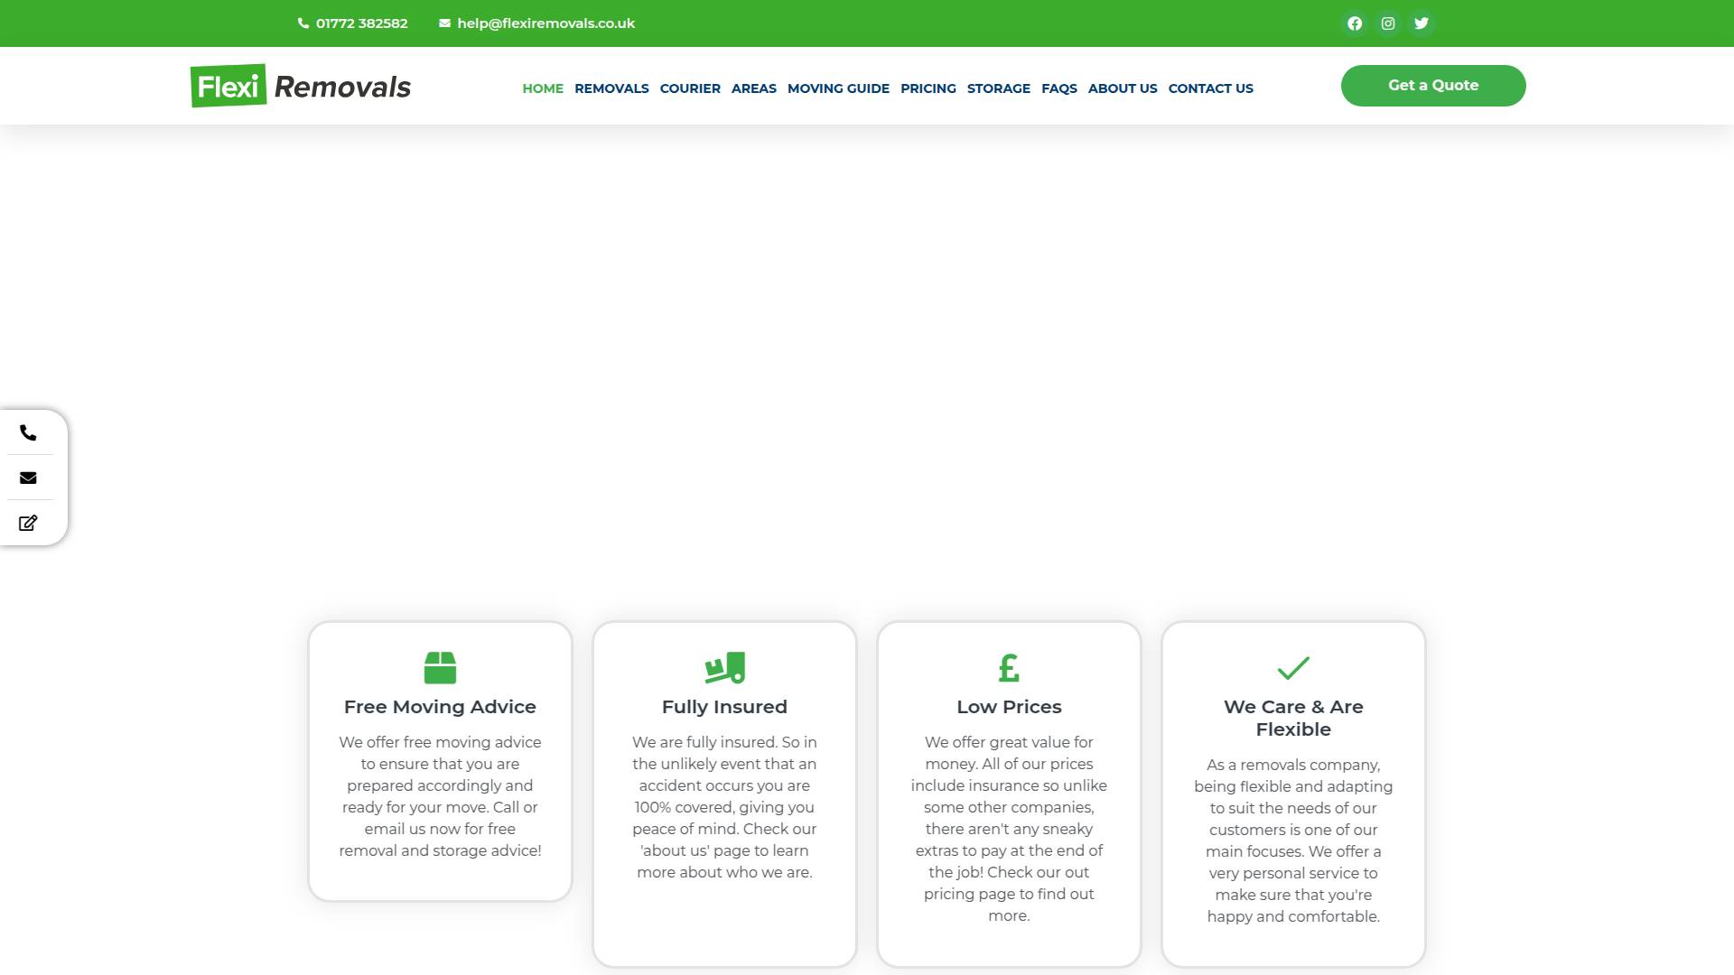Click the floating phone icon in sidebar
1734x975 pixels.
pos(28,433)
